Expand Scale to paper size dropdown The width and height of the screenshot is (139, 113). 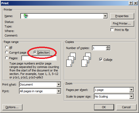pos(132,96)
